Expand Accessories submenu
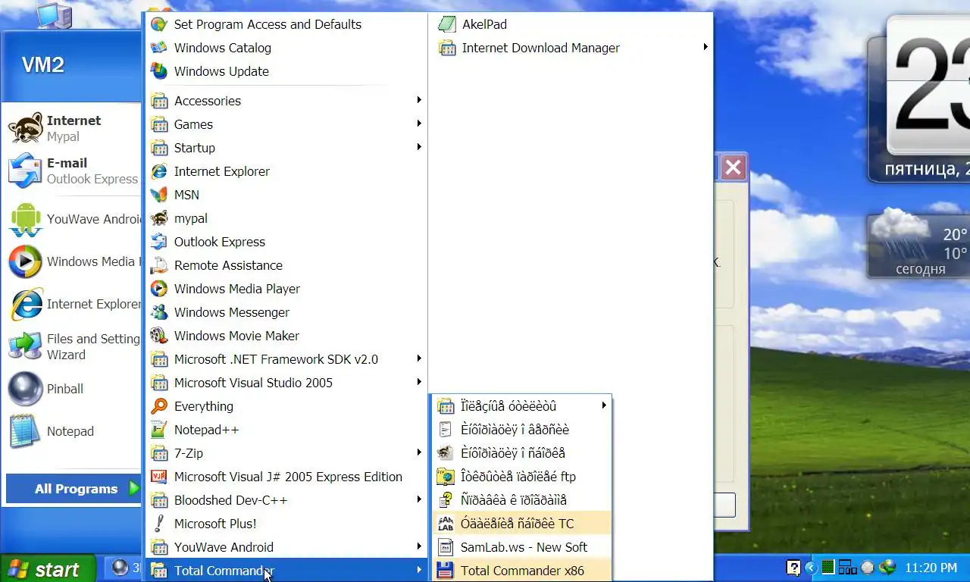This screenshot has height=582, width=970. tap(286, 101)
